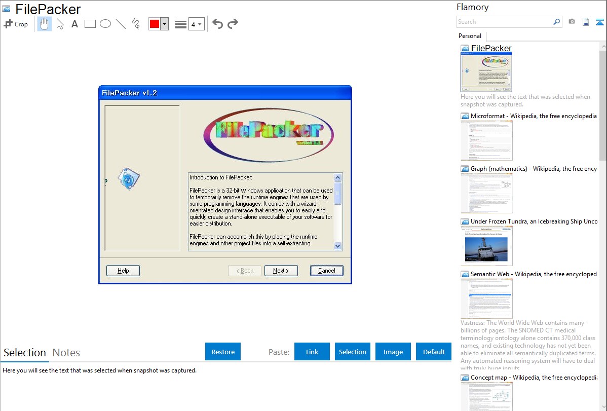Click icon beside Under Frozen Tundra entry
Screen dimensions: 607x411
[465, 221]
